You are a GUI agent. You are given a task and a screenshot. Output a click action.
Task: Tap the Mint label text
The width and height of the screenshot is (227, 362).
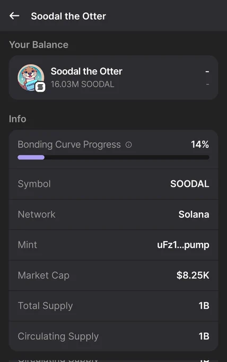coord(28,245)
